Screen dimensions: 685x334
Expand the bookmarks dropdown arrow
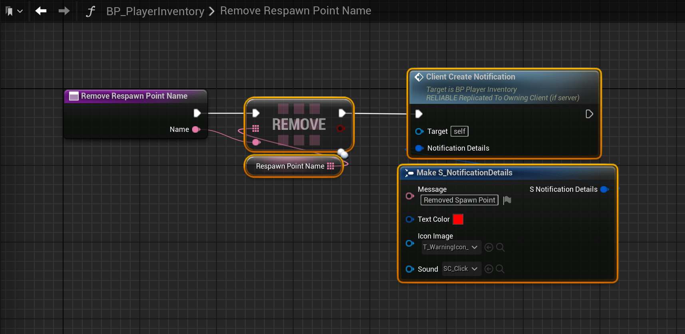[20, 11]
